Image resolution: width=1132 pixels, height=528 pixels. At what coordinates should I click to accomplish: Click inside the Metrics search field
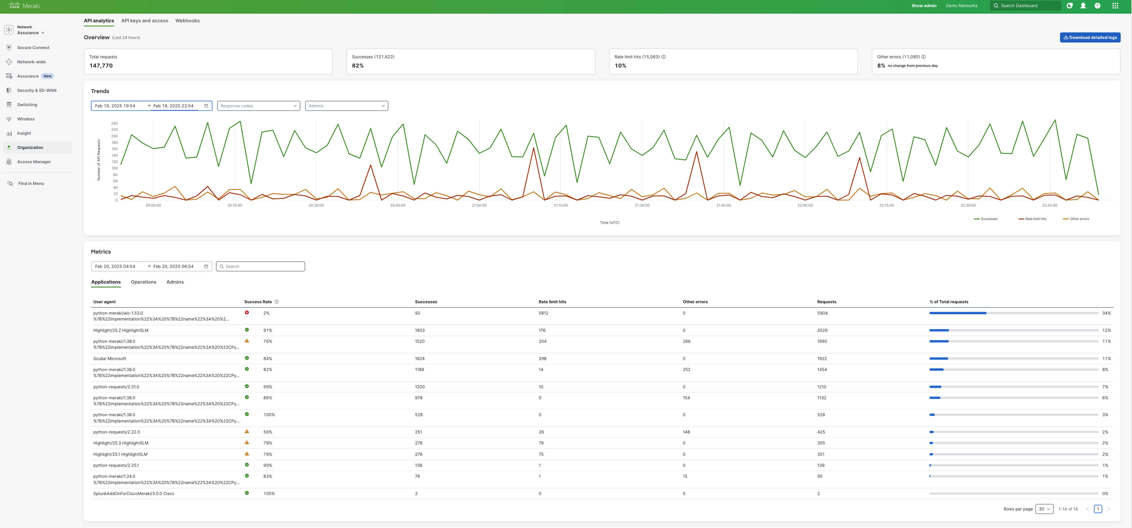pyautogui.click(x=260, y=266)
